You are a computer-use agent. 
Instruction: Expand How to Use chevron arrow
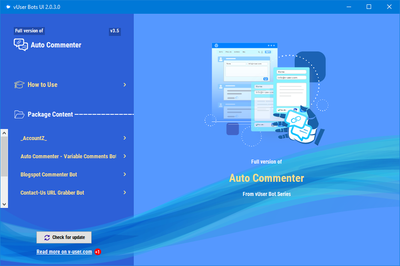coord(125,85)
